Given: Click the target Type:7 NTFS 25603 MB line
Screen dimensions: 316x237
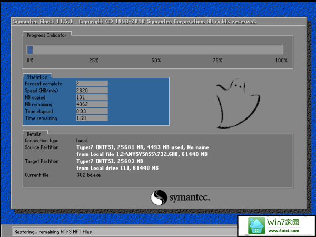Looking at the screenshot, I should point(110,161).
